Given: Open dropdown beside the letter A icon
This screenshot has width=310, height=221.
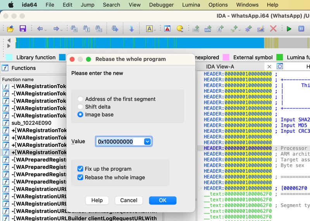Looking at the screenshot, I should [x=155, y=30].
